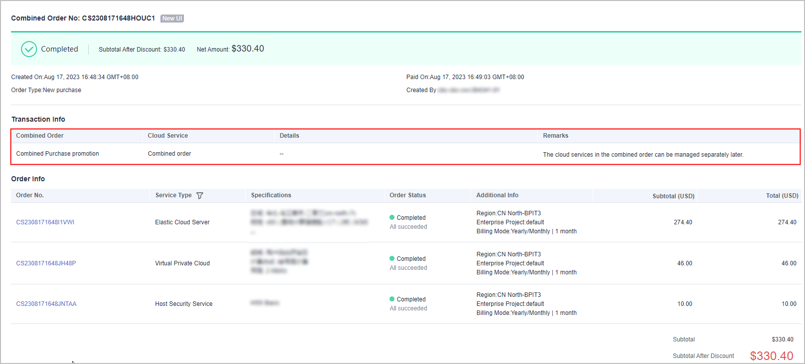Open order CS2308171648I1VWI
Screen dimensions: 805x364
45,222
